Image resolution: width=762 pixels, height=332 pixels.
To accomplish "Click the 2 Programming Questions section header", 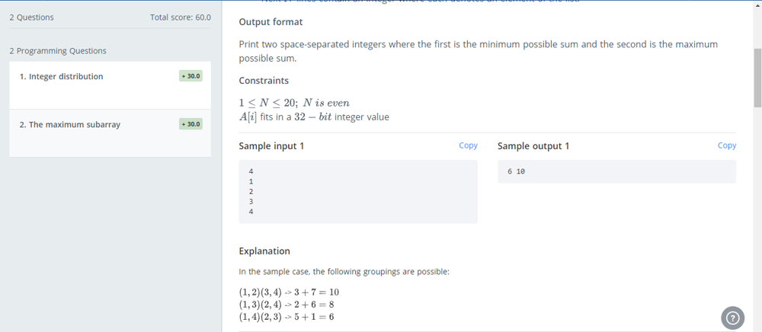I will 58,51.
